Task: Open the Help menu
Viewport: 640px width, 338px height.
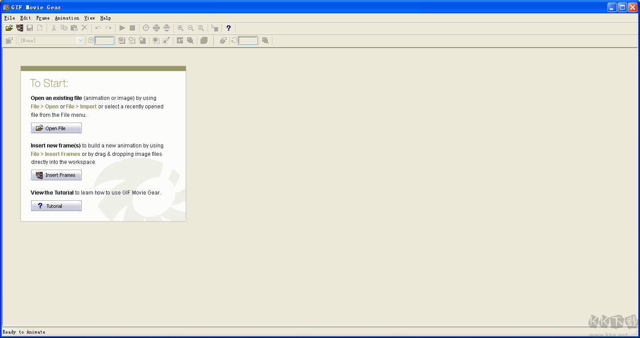Action: (105, 18)
